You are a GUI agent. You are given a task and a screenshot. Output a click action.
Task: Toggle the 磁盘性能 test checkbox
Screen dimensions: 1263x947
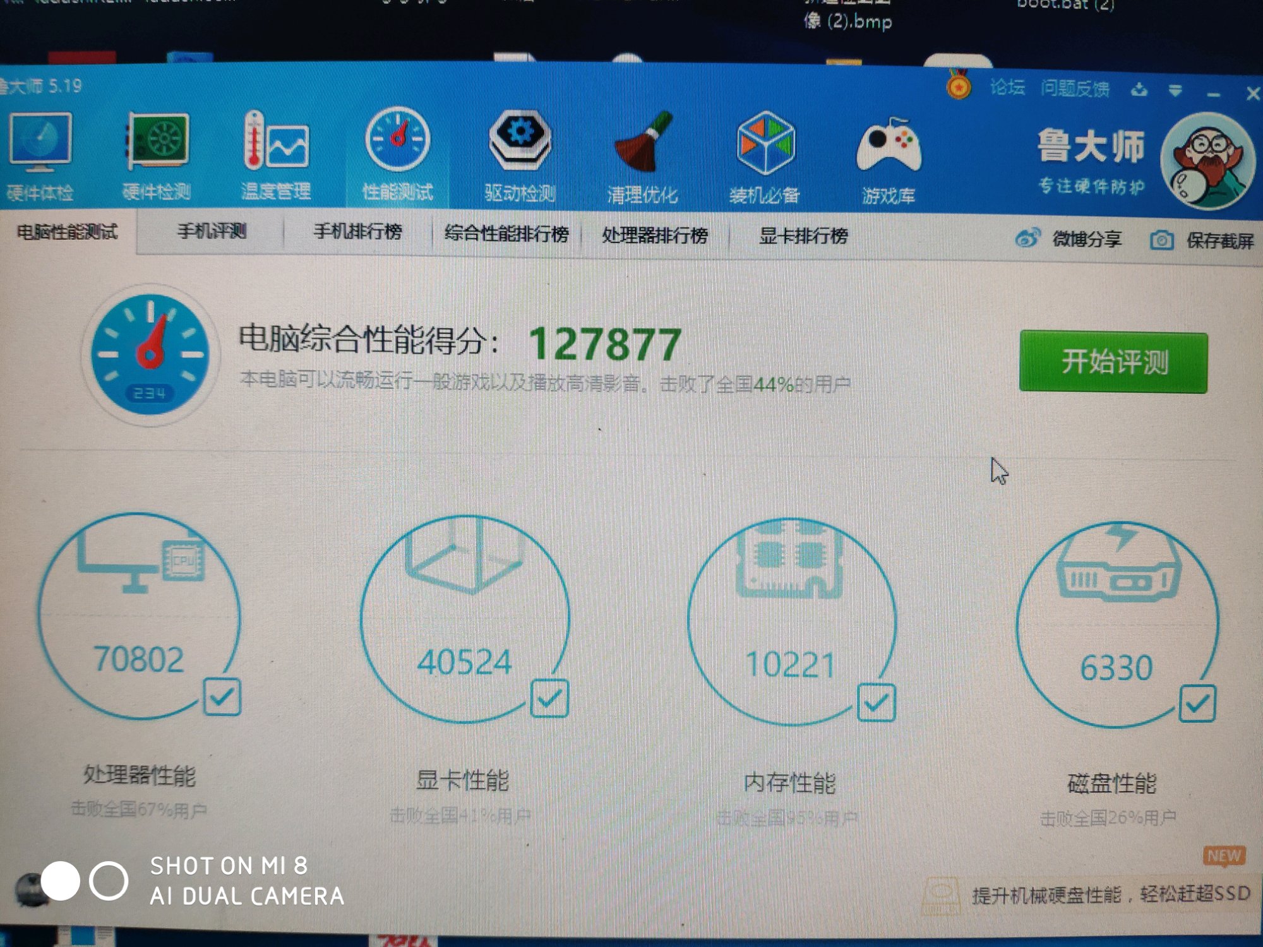(1197, 703)
